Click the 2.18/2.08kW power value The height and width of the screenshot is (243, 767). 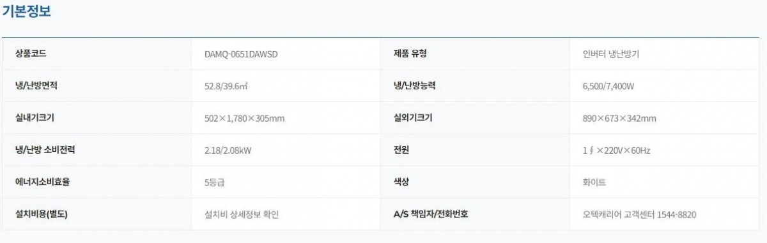[224, 151]
